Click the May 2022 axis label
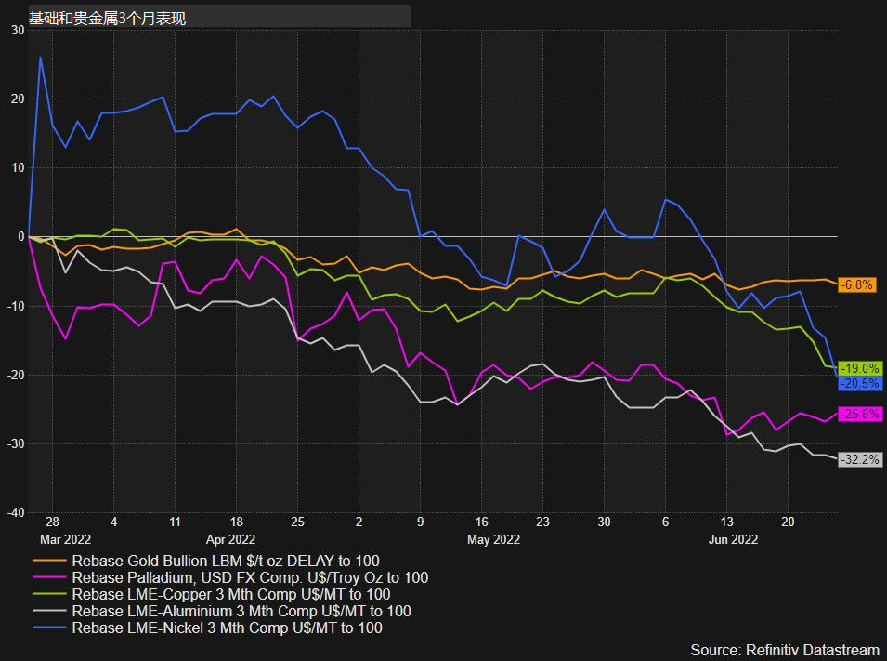 click(x=493, y=539)
